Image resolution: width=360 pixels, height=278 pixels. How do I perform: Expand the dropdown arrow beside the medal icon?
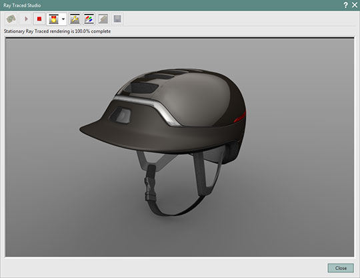[x=63, y=19]
